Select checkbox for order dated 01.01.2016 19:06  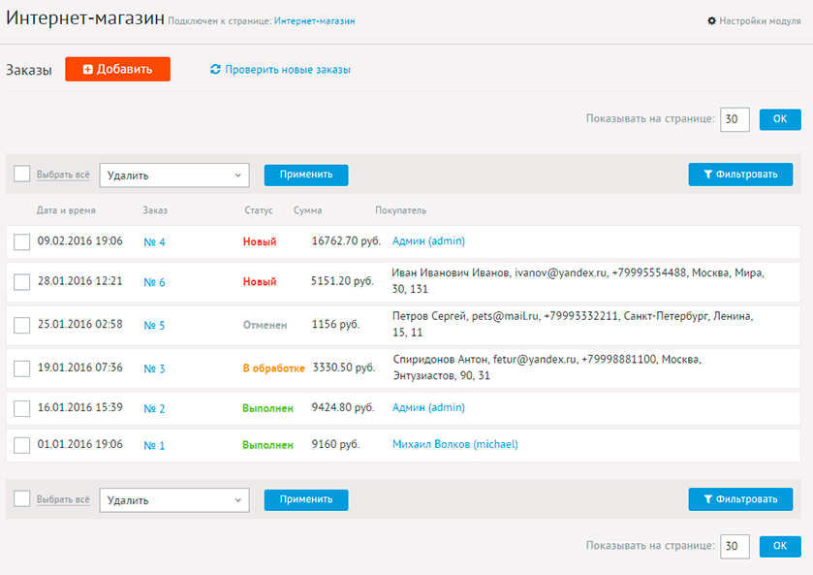click(21, 445)
